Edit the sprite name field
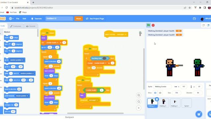This screenshot has width=211, height=119. pyautogui.click(x=163, y=87)
